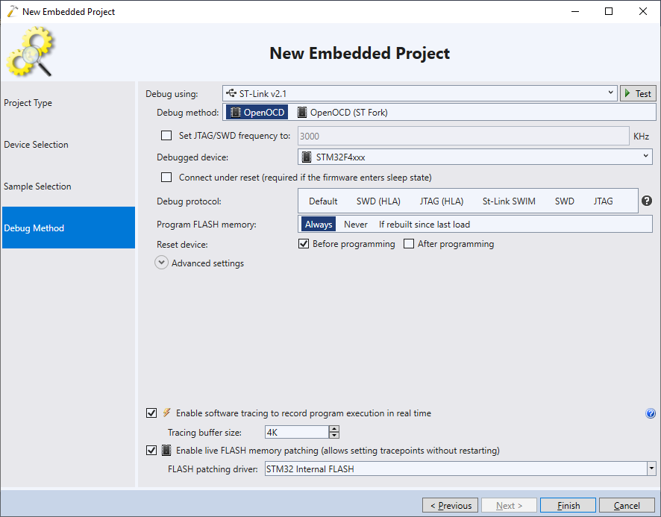This screenshot has height=517, width=661.
Task: Choose plain JTAG debug protocol
Action: [x=603, y=201]
